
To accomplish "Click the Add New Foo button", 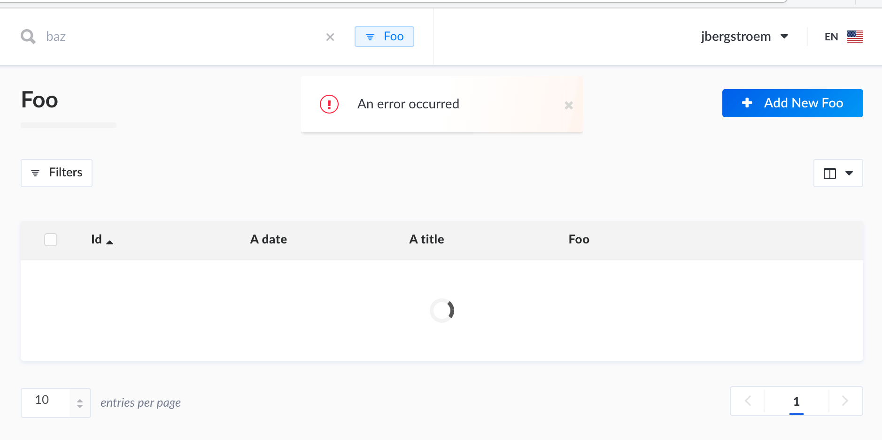I will click(x=792, y=103).
